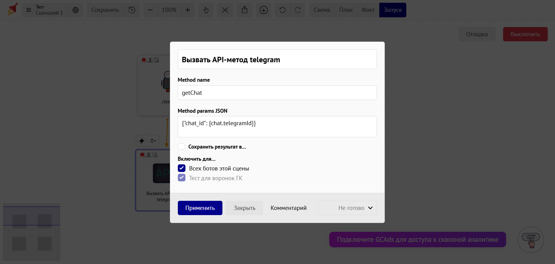This screenshot has width=555, height=264.
Task: Click the zoom out minus icon
Action: 150,10
